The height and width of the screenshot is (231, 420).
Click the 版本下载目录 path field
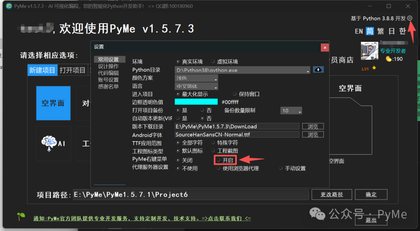pos(237,126)
